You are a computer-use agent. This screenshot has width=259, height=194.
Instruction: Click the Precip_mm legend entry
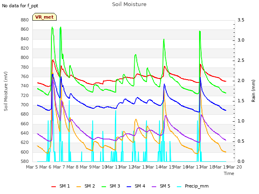(193, 186)
